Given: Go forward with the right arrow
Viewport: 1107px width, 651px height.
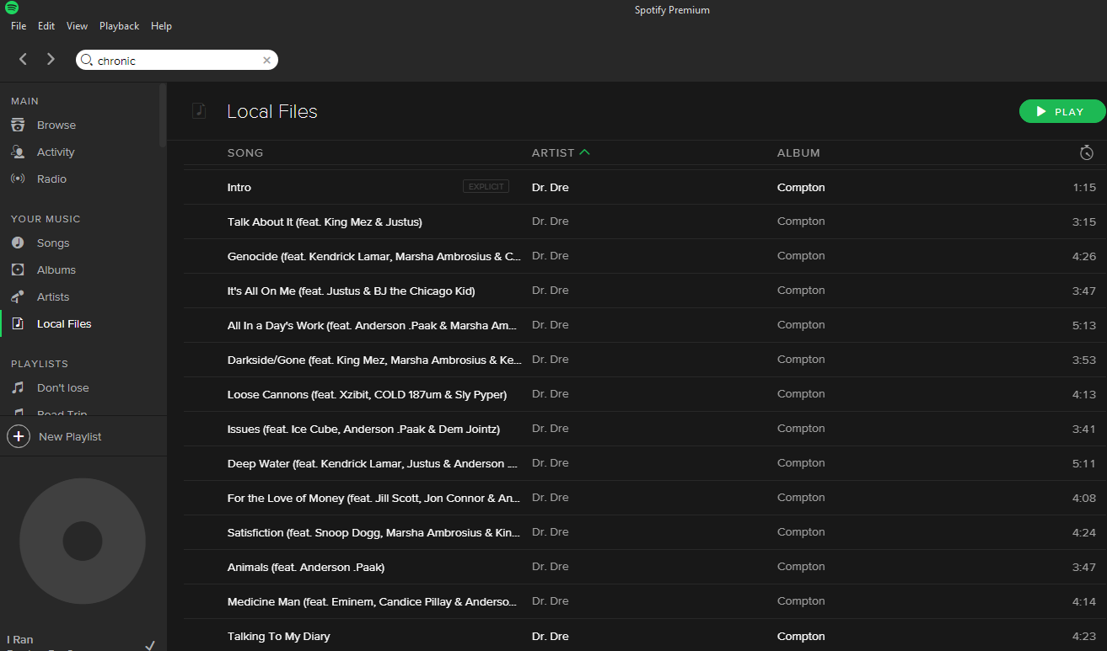Looking at the screenshot, I should pos(51,59).
